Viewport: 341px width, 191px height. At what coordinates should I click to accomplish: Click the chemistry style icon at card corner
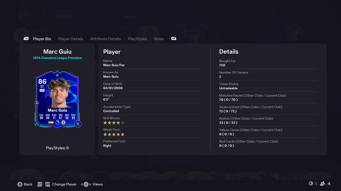[x=37, y=124]
